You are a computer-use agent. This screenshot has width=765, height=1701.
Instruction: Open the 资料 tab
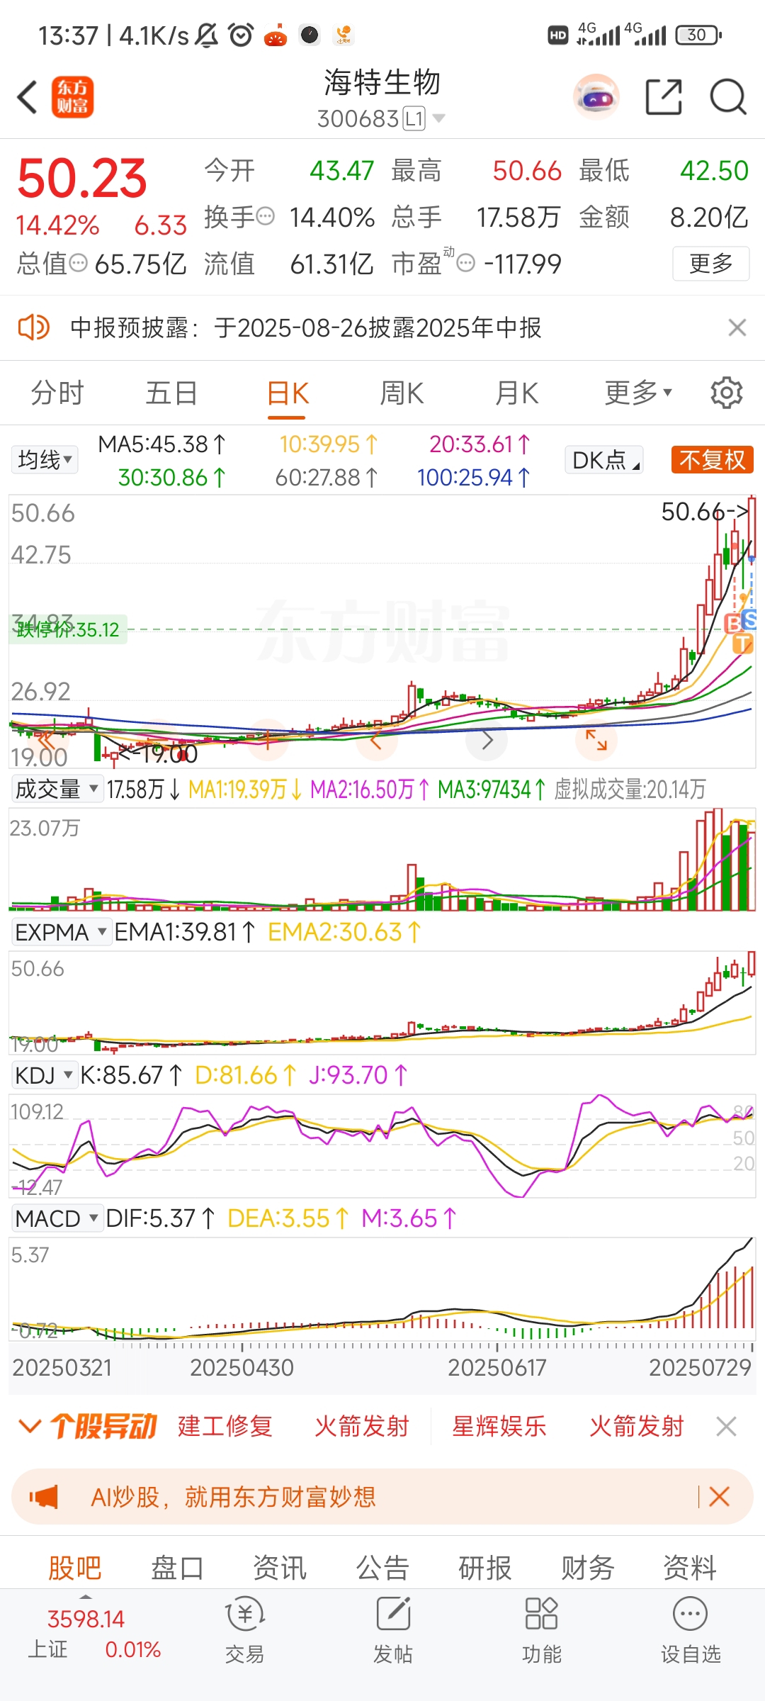click(690, 1568)
